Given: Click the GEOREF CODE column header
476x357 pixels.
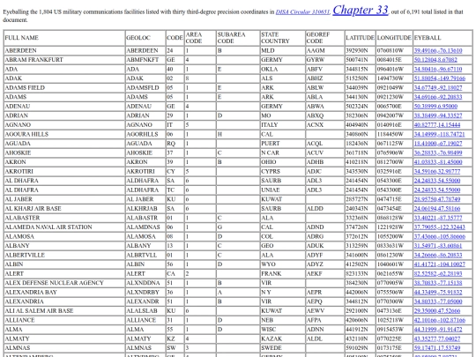Looking at the screenshot, I should click(325, 38).
